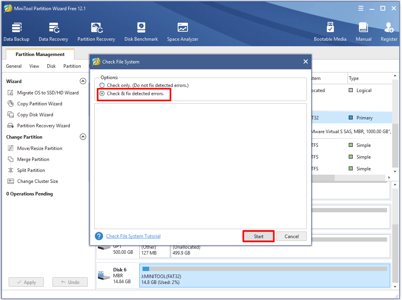Click partition list scroll up arrow

tap(395, 76)
